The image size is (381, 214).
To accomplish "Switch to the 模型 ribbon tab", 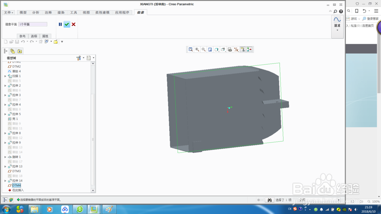I will point(23,13).
